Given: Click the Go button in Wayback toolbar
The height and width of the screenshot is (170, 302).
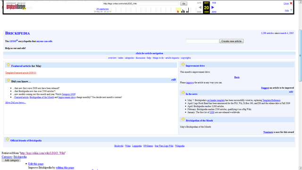Looking at the screenshot, I should [184, 3].
